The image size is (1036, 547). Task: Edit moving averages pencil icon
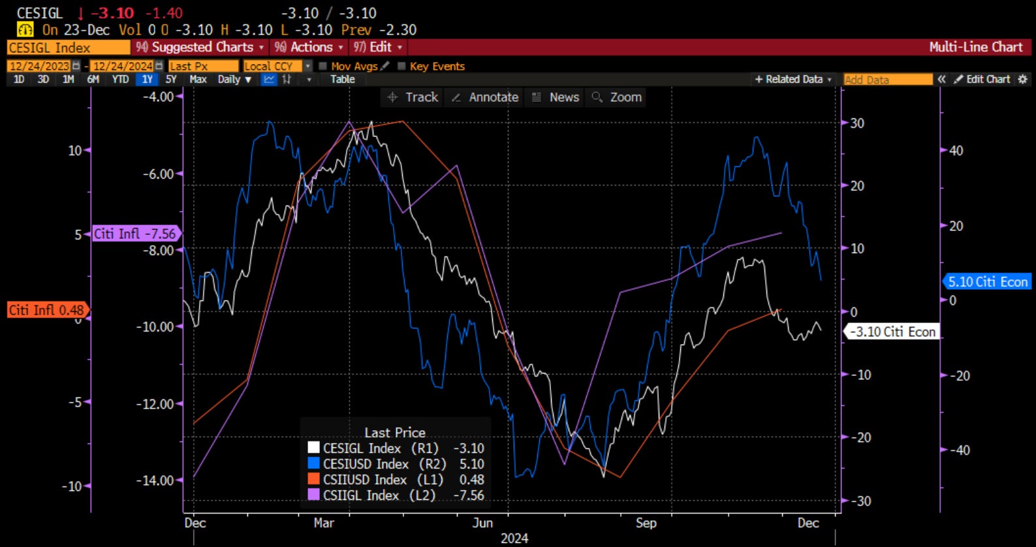click(x=385, y=66)
